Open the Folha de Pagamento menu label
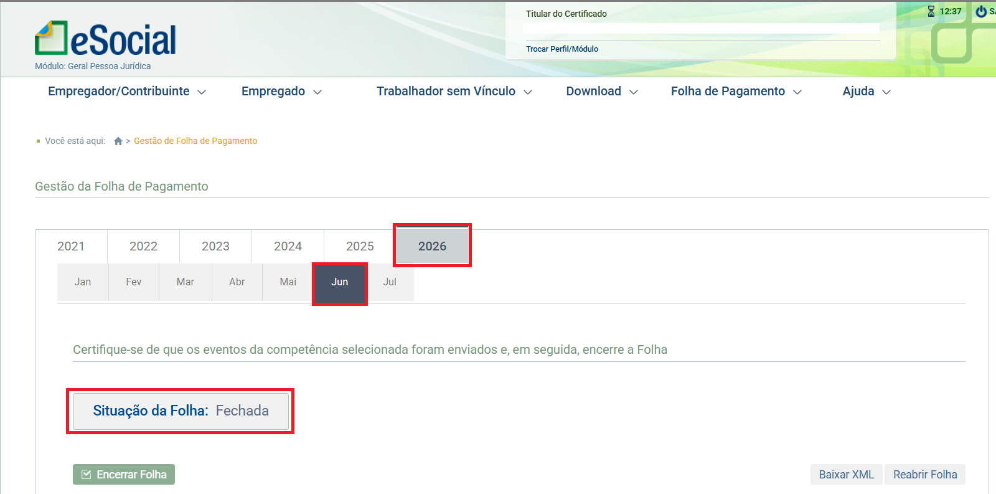This screenshot has width=996, height=494. [728, 92]
